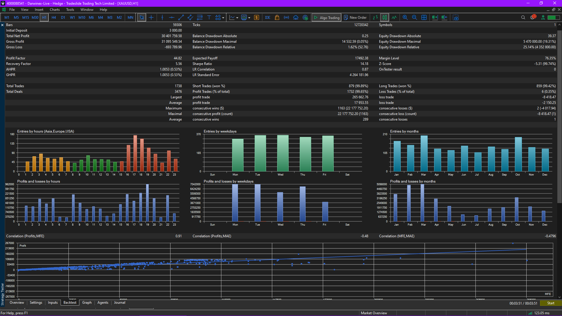562x316 pixels.
Task: Click the New Order button
Action: pyautogui.click(x=355, y=18)
